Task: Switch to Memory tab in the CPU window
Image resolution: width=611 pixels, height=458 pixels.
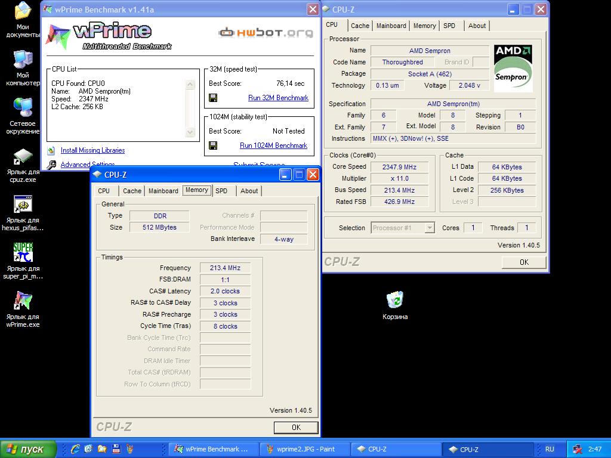Action: click(424, 26)
